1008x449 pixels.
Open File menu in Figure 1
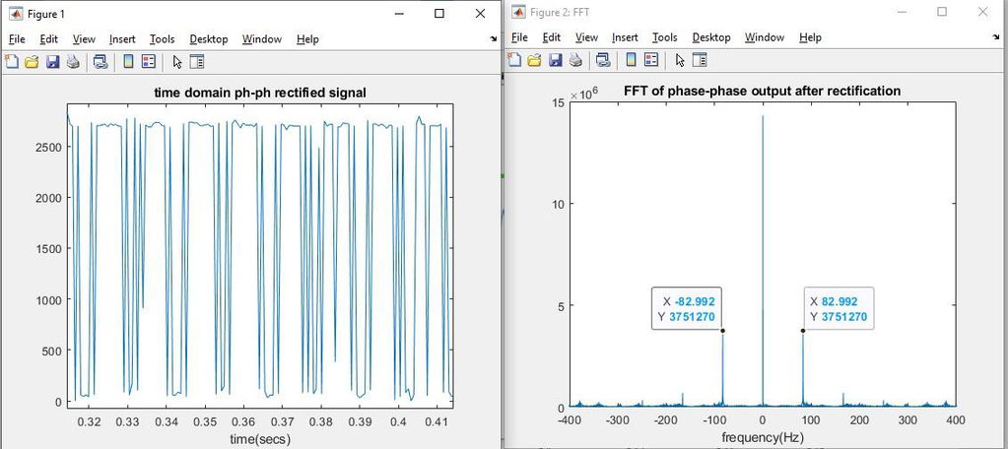(17, 39)
